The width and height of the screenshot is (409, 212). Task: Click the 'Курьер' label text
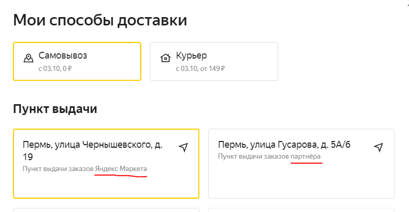[192, 55]
